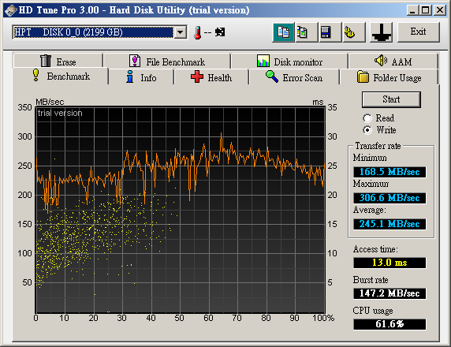
Task: Open the Disk monitor tab
Action: coord(289,62)
